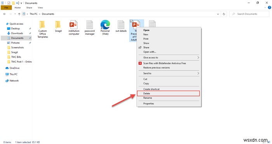Image resolution: width=272 pixels, height=144 pixels.
Task: Select the swt details file
Action: [x=121, y=26]
